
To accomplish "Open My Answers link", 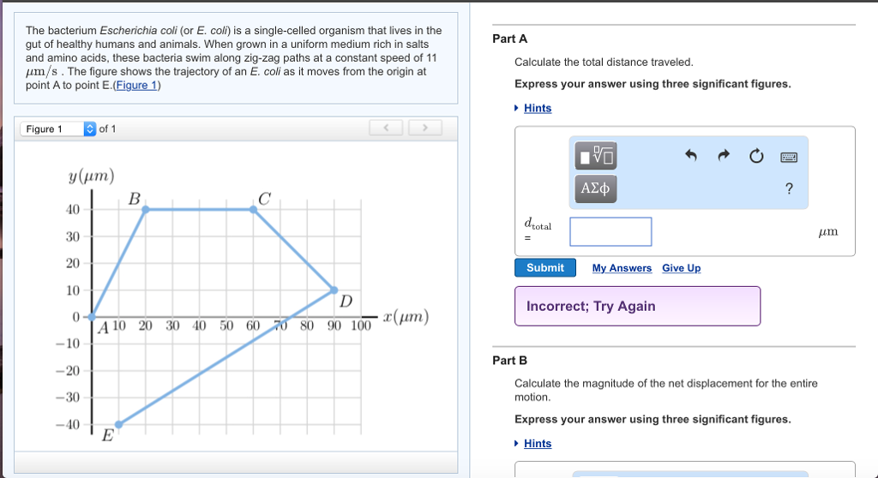I will 622,268.
